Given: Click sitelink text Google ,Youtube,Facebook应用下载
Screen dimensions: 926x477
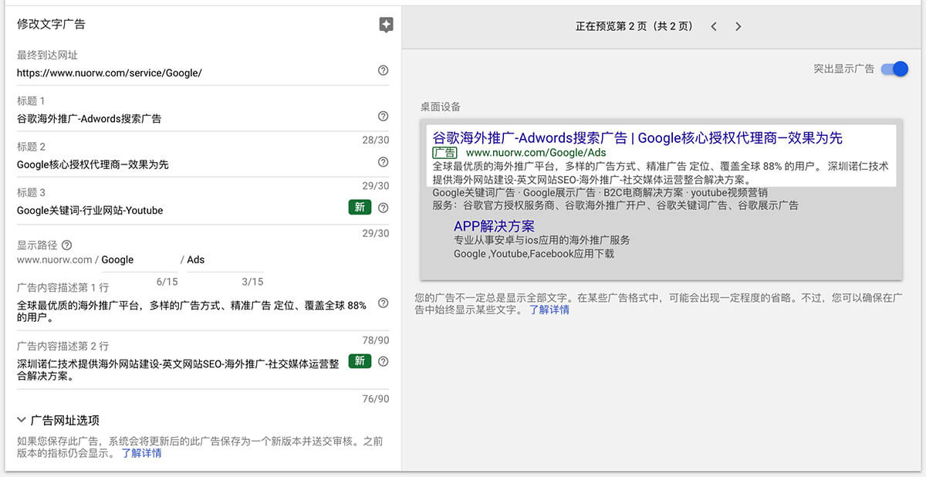Looking at the screenshot, I should (x=534, y=253).
